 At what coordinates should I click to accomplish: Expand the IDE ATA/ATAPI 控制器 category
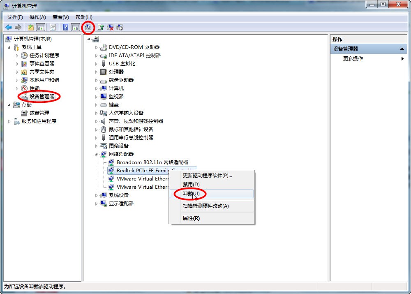[x=96, y=56]
